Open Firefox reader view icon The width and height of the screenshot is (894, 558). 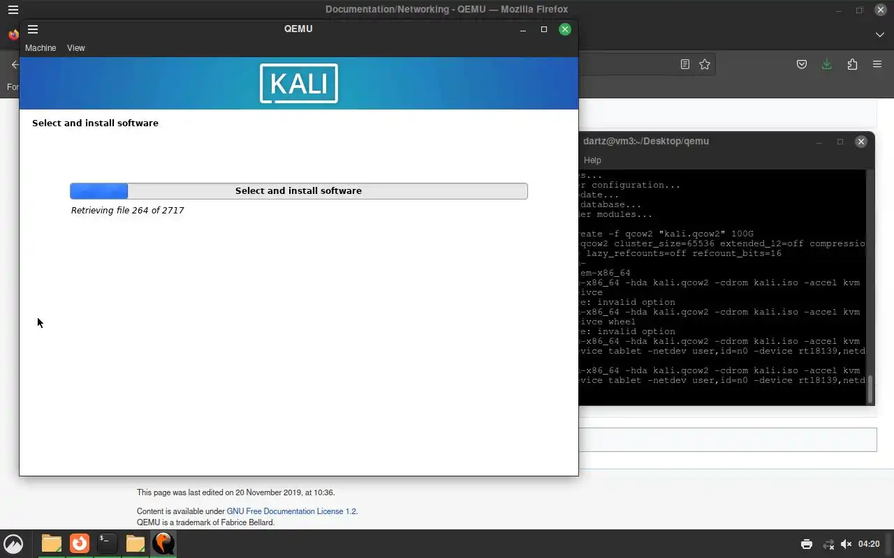685,64
